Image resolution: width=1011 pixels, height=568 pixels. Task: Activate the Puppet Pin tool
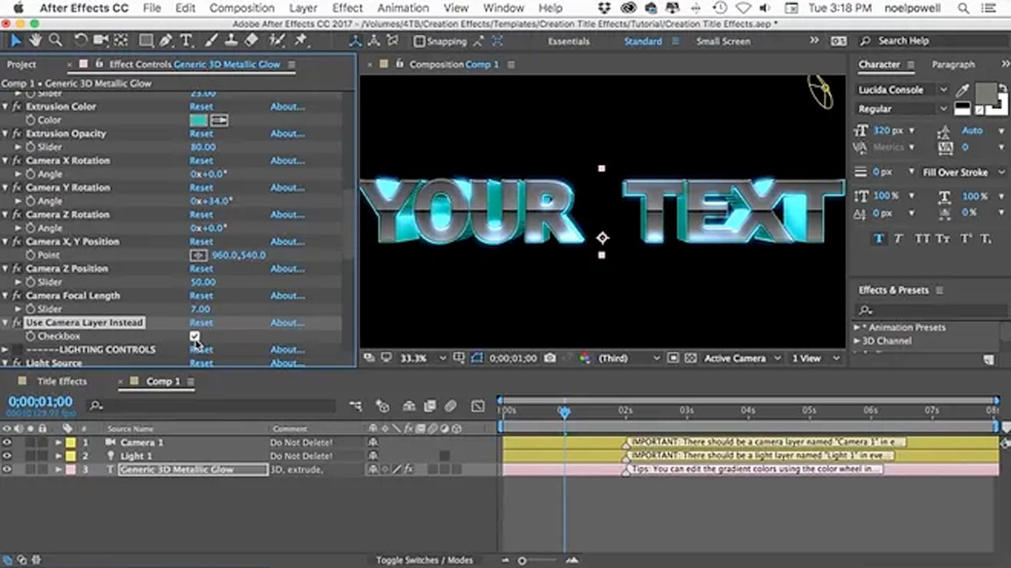pyautogui.click(x=301, y=41)
